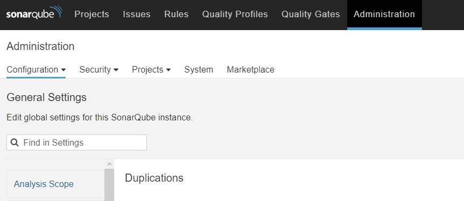The image size is (464, 201).
Task: Expand the Configuration dropdown arrow
Action: 64,70
